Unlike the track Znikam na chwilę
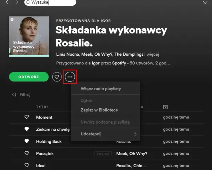This screenshot has height=170, width=212. tap(26, 129)
